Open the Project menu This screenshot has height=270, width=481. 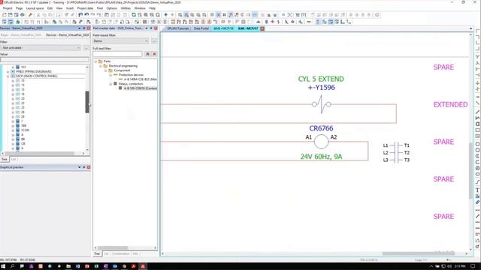coord(8,8)
